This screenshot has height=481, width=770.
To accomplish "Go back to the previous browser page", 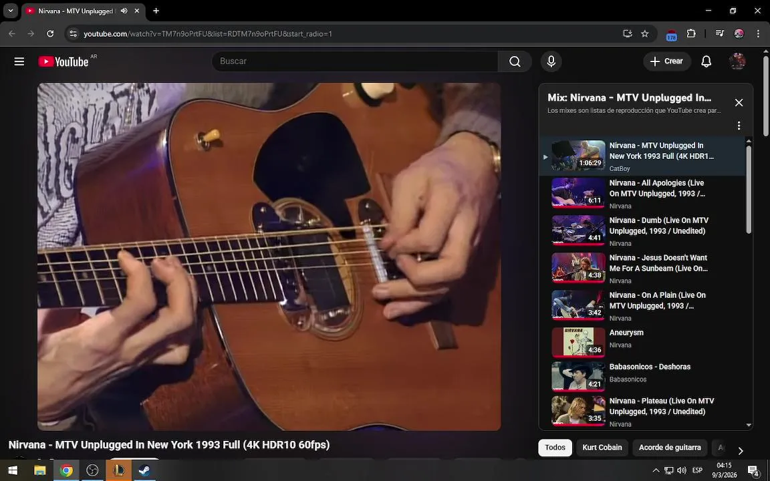I will pos(12,33).
